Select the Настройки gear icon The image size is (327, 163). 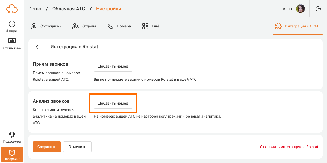(12, 152)
